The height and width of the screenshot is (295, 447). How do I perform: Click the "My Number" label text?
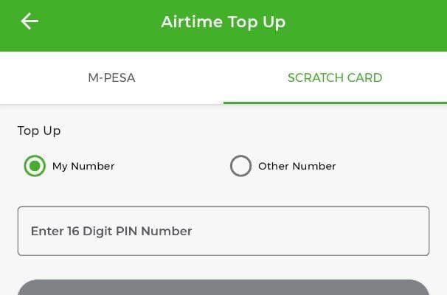click(x=83, y=166)
